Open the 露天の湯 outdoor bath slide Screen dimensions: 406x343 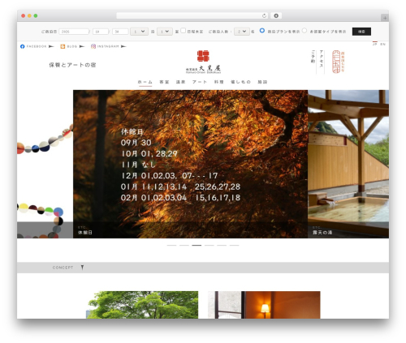click(348, 164)
